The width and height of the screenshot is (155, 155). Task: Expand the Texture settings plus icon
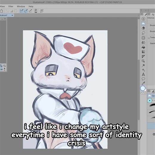149,38
